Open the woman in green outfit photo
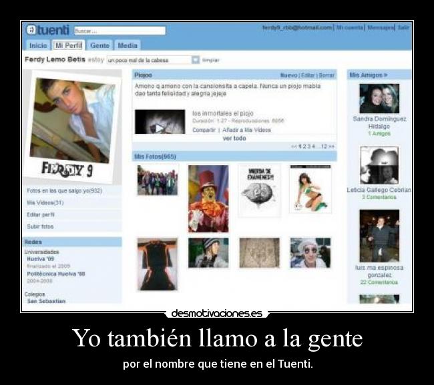Screen dimensions: 434x385 click(x=310, y=189)
